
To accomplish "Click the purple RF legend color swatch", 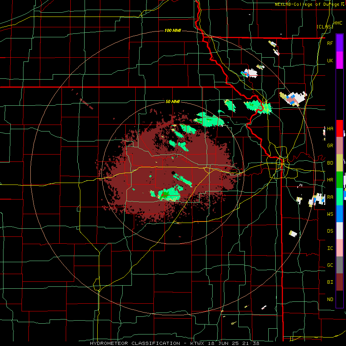I will pos(339,43).
